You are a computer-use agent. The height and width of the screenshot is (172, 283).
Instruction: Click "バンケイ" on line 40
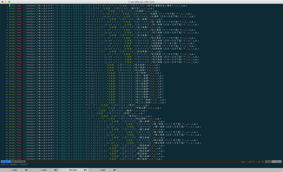point(90,111)
